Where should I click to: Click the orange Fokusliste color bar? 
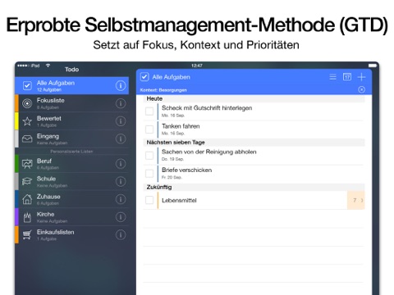coord(16,103)
